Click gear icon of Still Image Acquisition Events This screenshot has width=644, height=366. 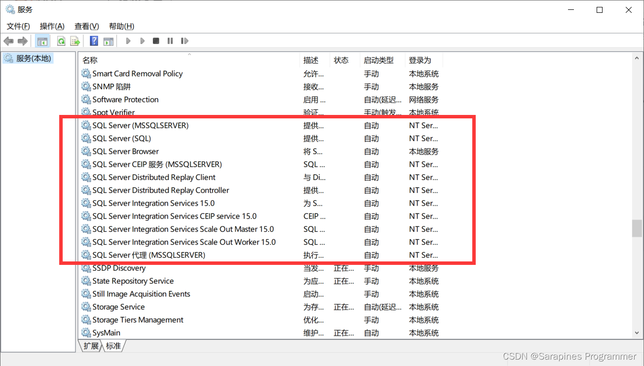coord(86,294)
